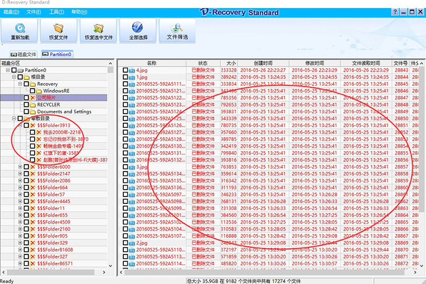The width and height of the screenshot is (426, 284).
Task: Tick the 公司照片 folder checkbox
Action: tap(26, 98)
